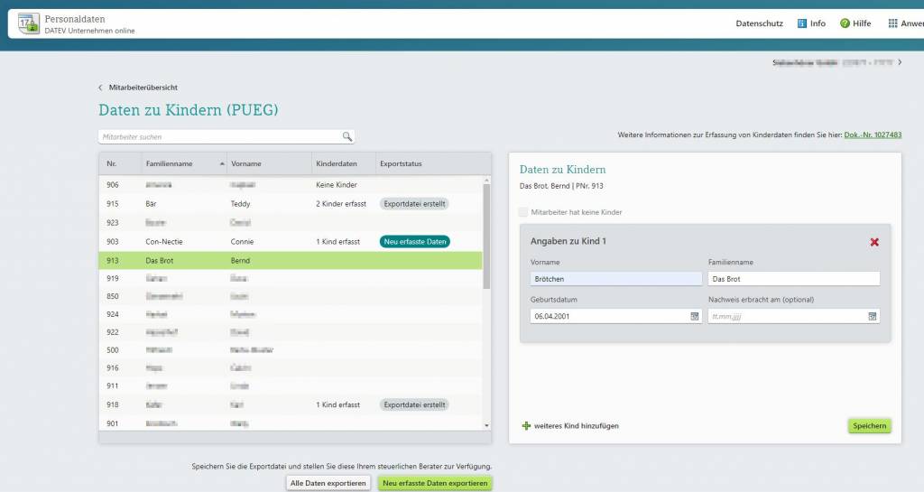This screenshot has height=492, width=924.
Task: Open Datenschutz in the header menu
Action: 759,23
